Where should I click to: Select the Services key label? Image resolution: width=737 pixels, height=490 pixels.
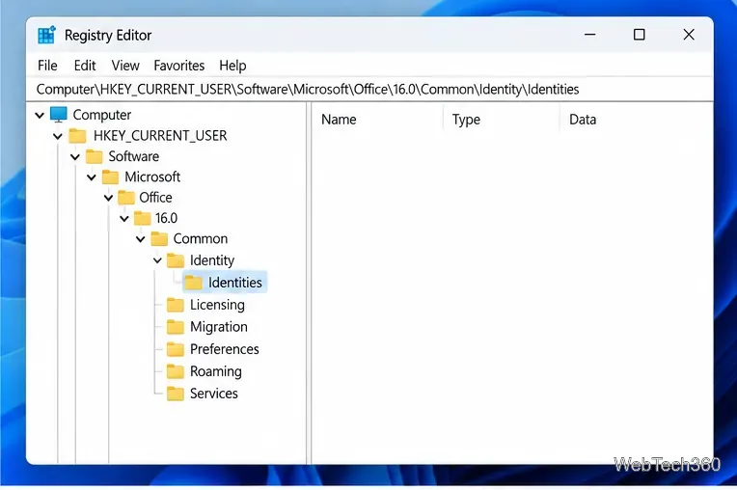[x=214, y=394]
